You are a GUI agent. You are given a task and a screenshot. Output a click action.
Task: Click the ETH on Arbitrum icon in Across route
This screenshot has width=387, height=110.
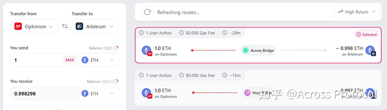tap(370, 51)
